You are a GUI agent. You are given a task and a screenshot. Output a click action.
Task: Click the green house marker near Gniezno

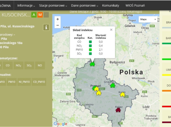pyautogui.click(x=113, y=85)
